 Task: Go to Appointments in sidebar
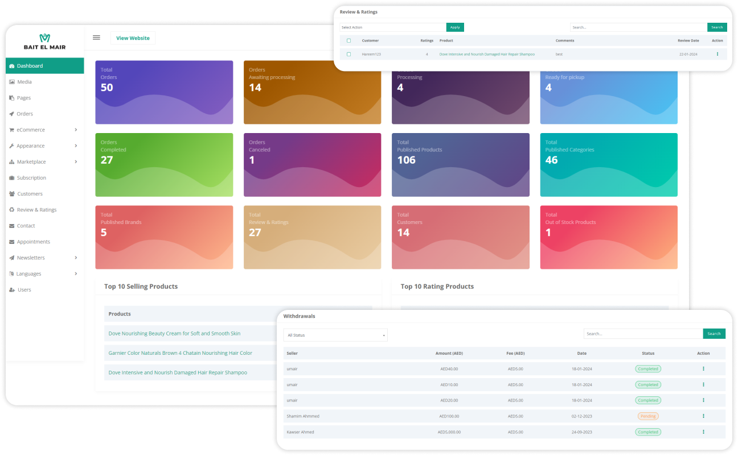pyautogui.click(x=33, y=242)
